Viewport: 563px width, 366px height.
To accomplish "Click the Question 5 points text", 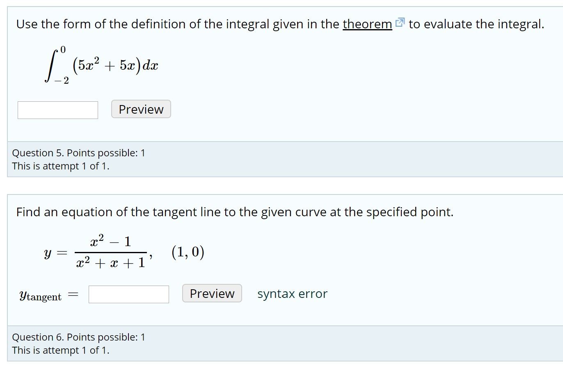I will tap(79, 153).
